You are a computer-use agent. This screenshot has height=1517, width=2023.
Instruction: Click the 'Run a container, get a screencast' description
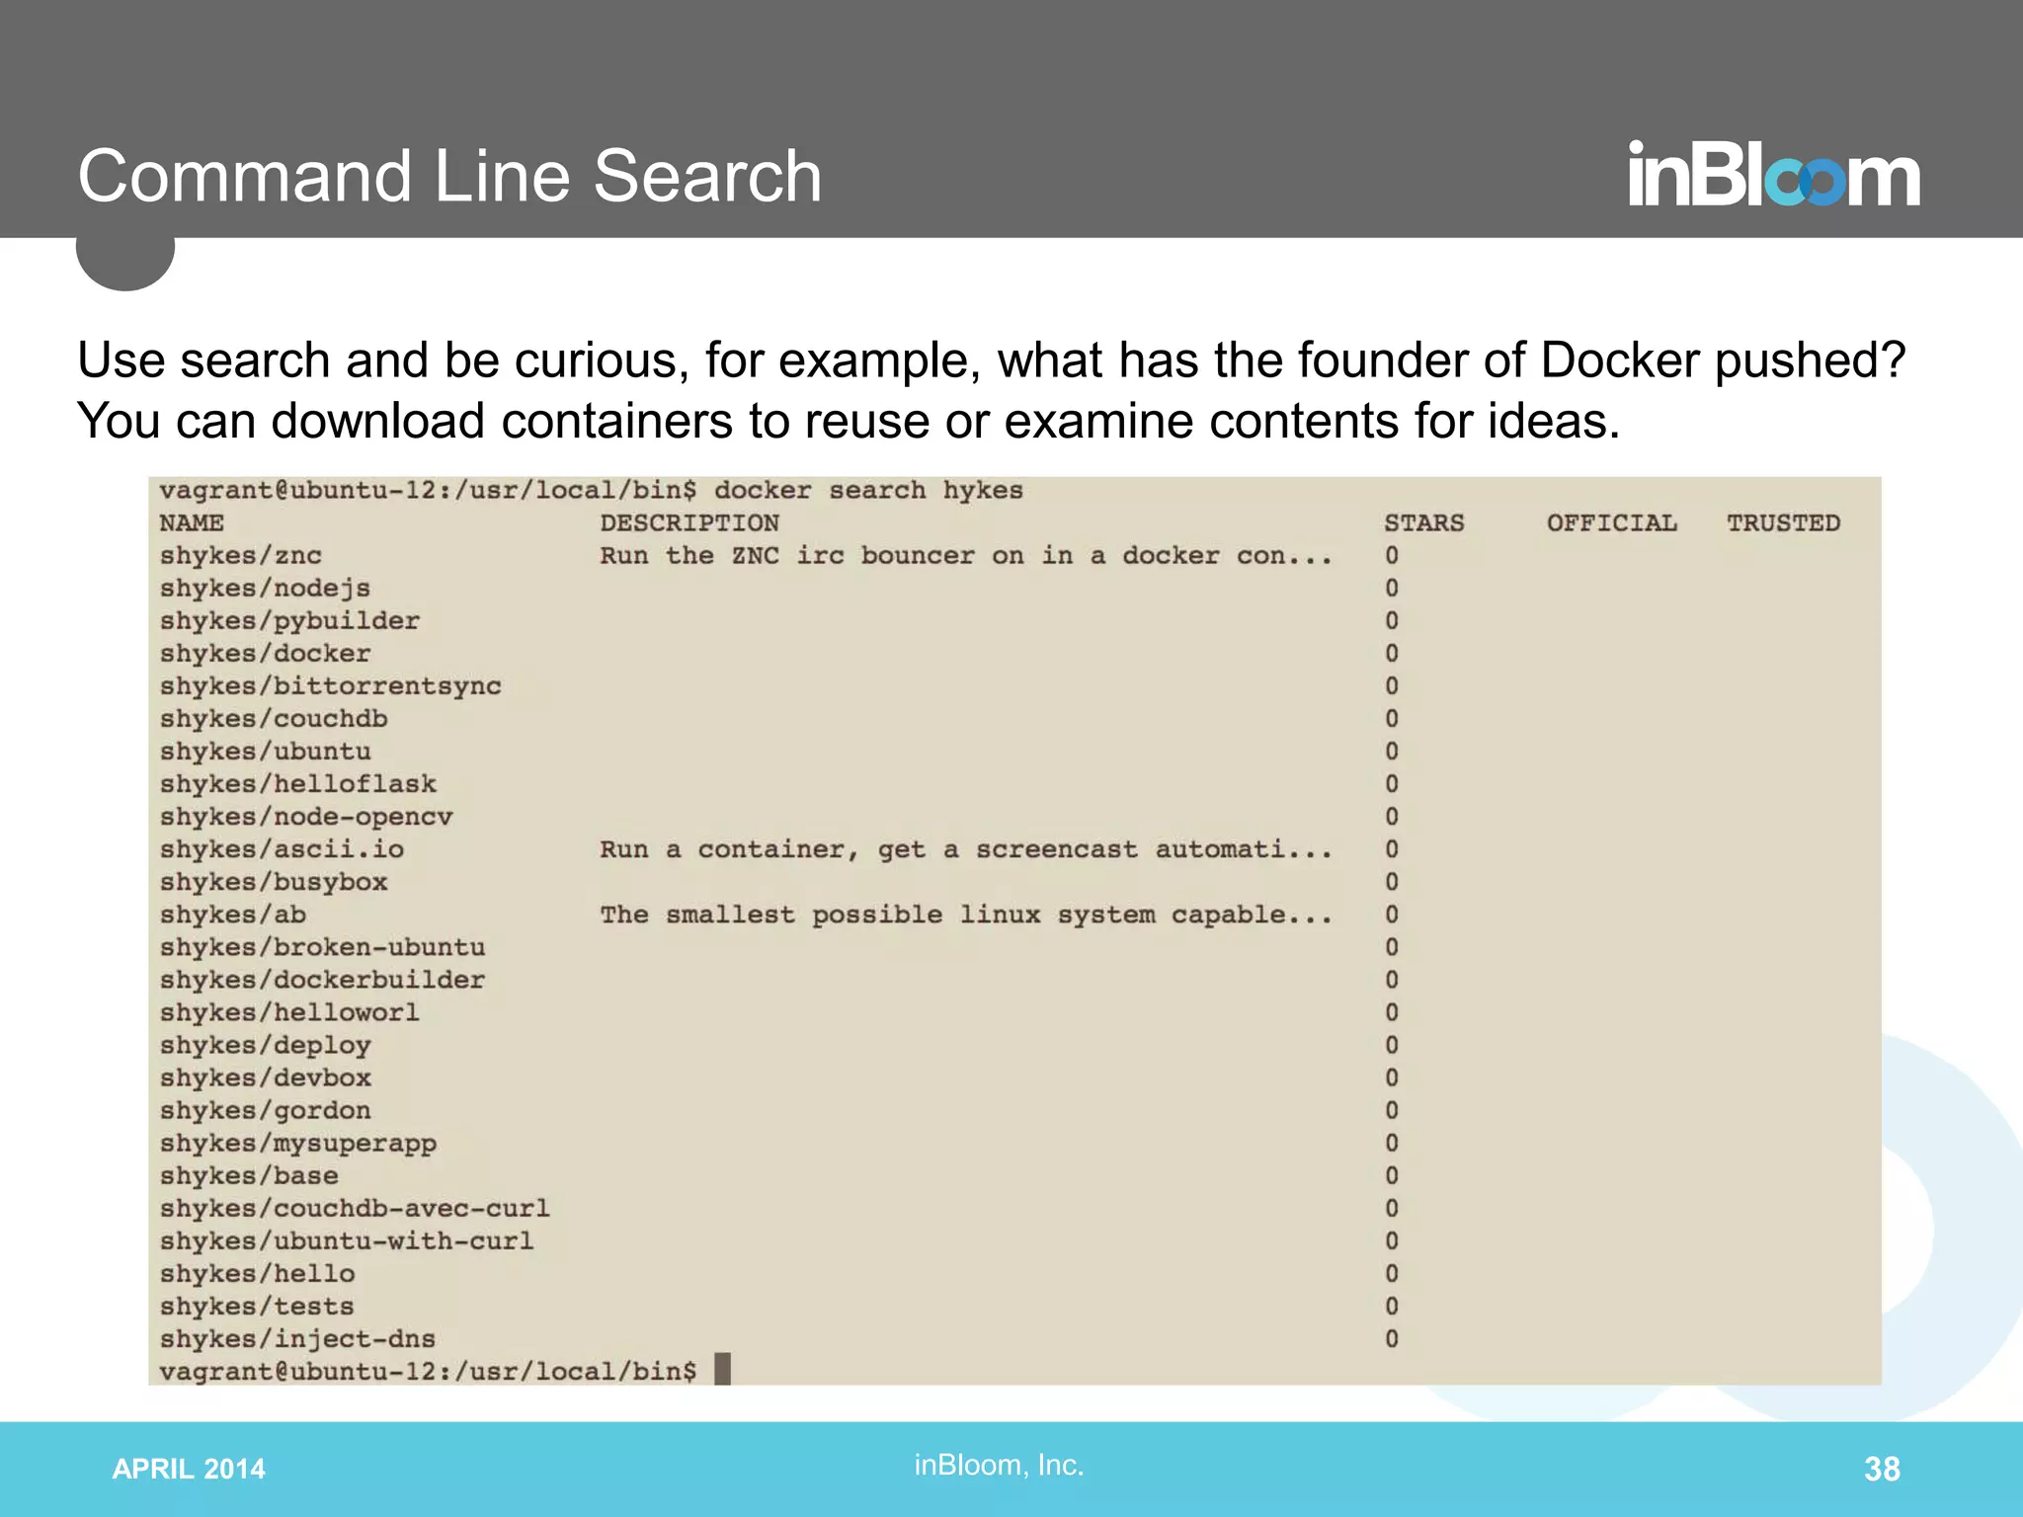tap(966, 849)
